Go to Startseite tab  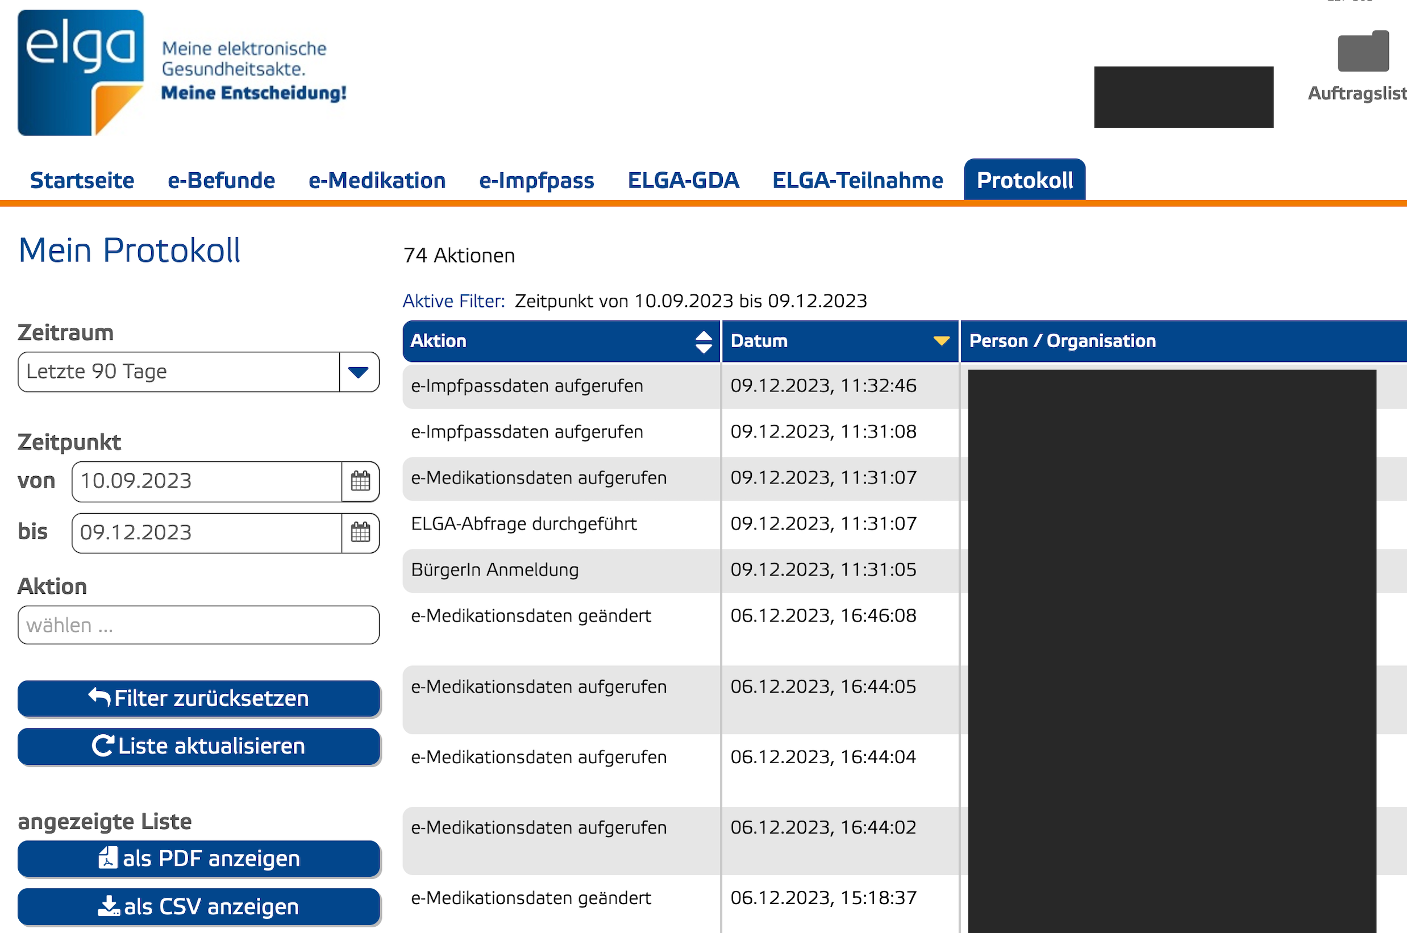click(82, 180)
